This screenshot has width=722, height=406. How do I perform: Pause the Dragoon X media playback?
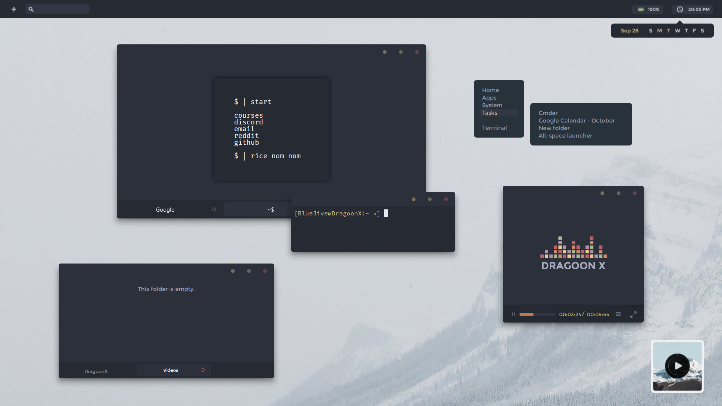tap(514, 314)
